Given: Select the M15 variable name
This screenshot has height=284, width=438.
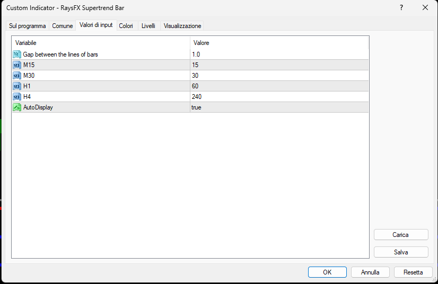Looking at the screenshot, I should coord(29,65).
